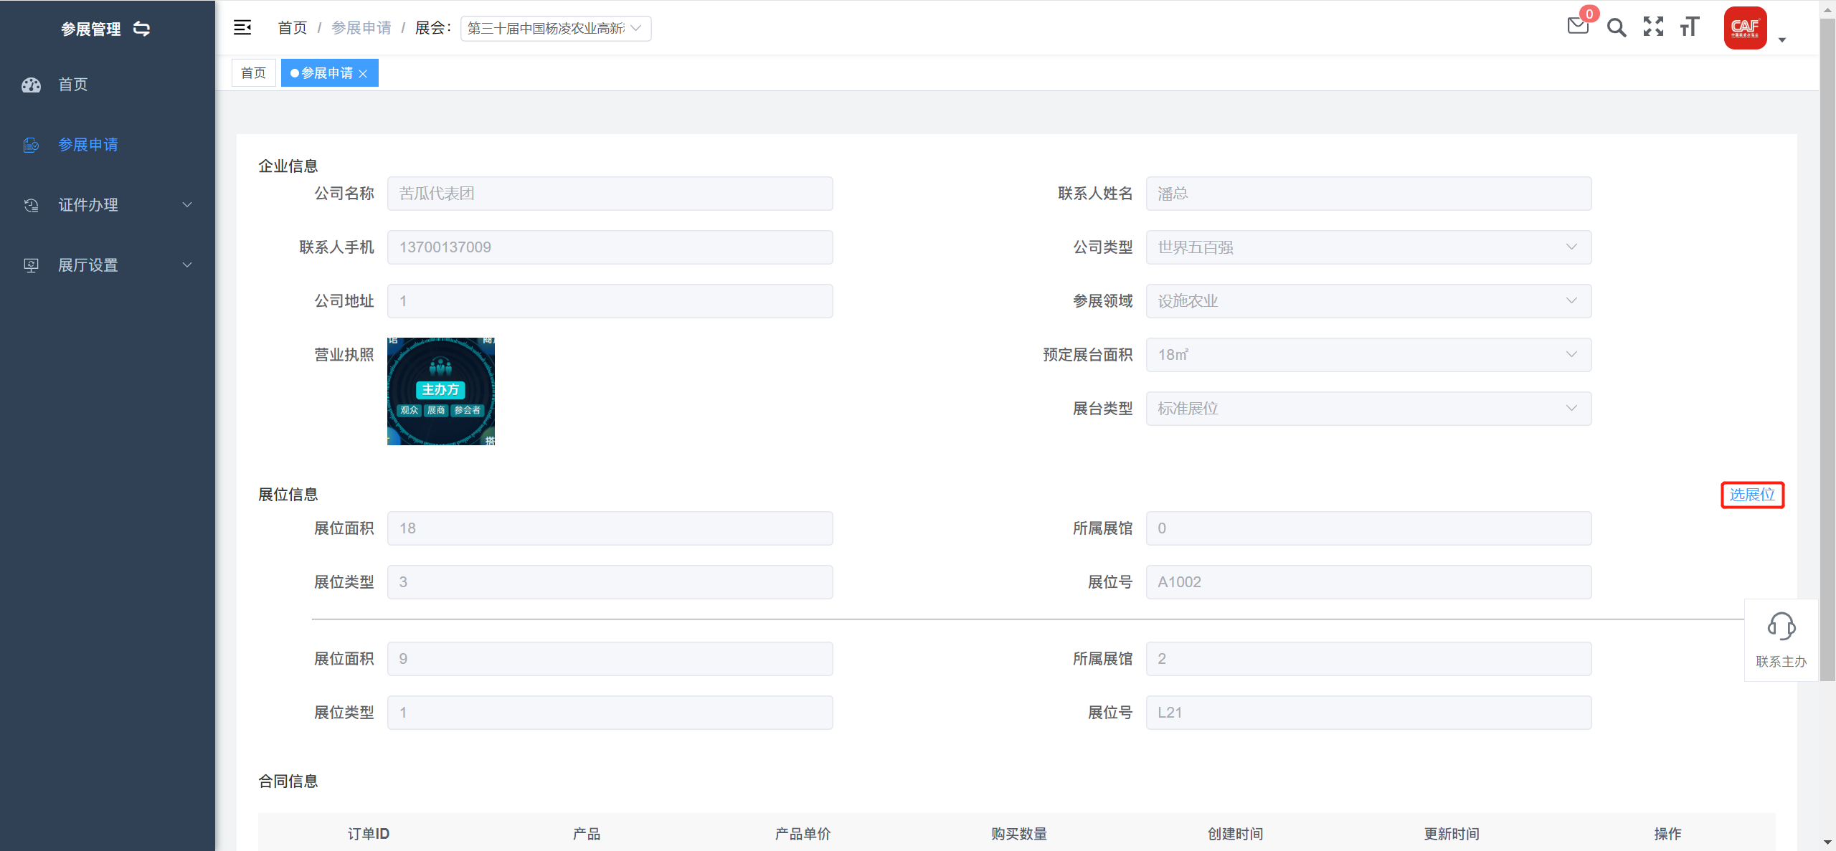Click the search magnifier icon
The width and height of the screenshot is (1836, 851).
coord(1617,28)
